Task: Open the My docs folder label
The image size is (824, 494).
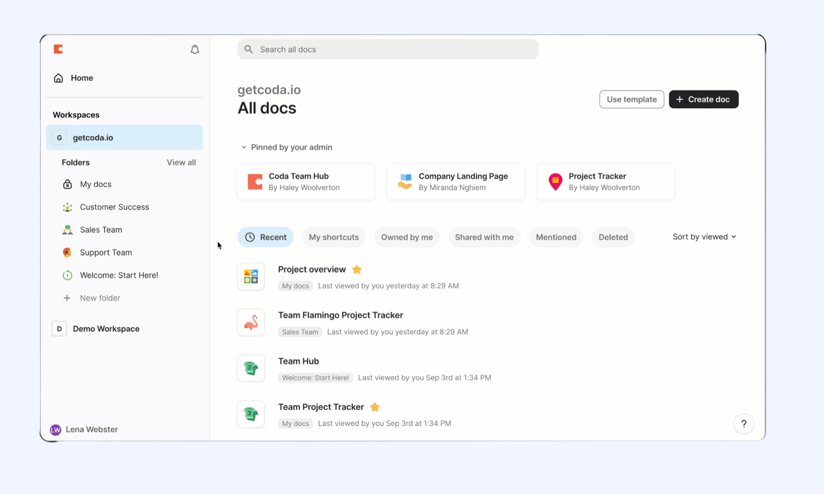Action: (x=96, y=184)
